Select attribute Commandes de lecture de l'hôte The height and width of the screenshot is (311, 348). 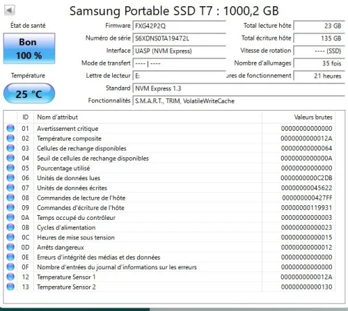[x=81, y=198]
